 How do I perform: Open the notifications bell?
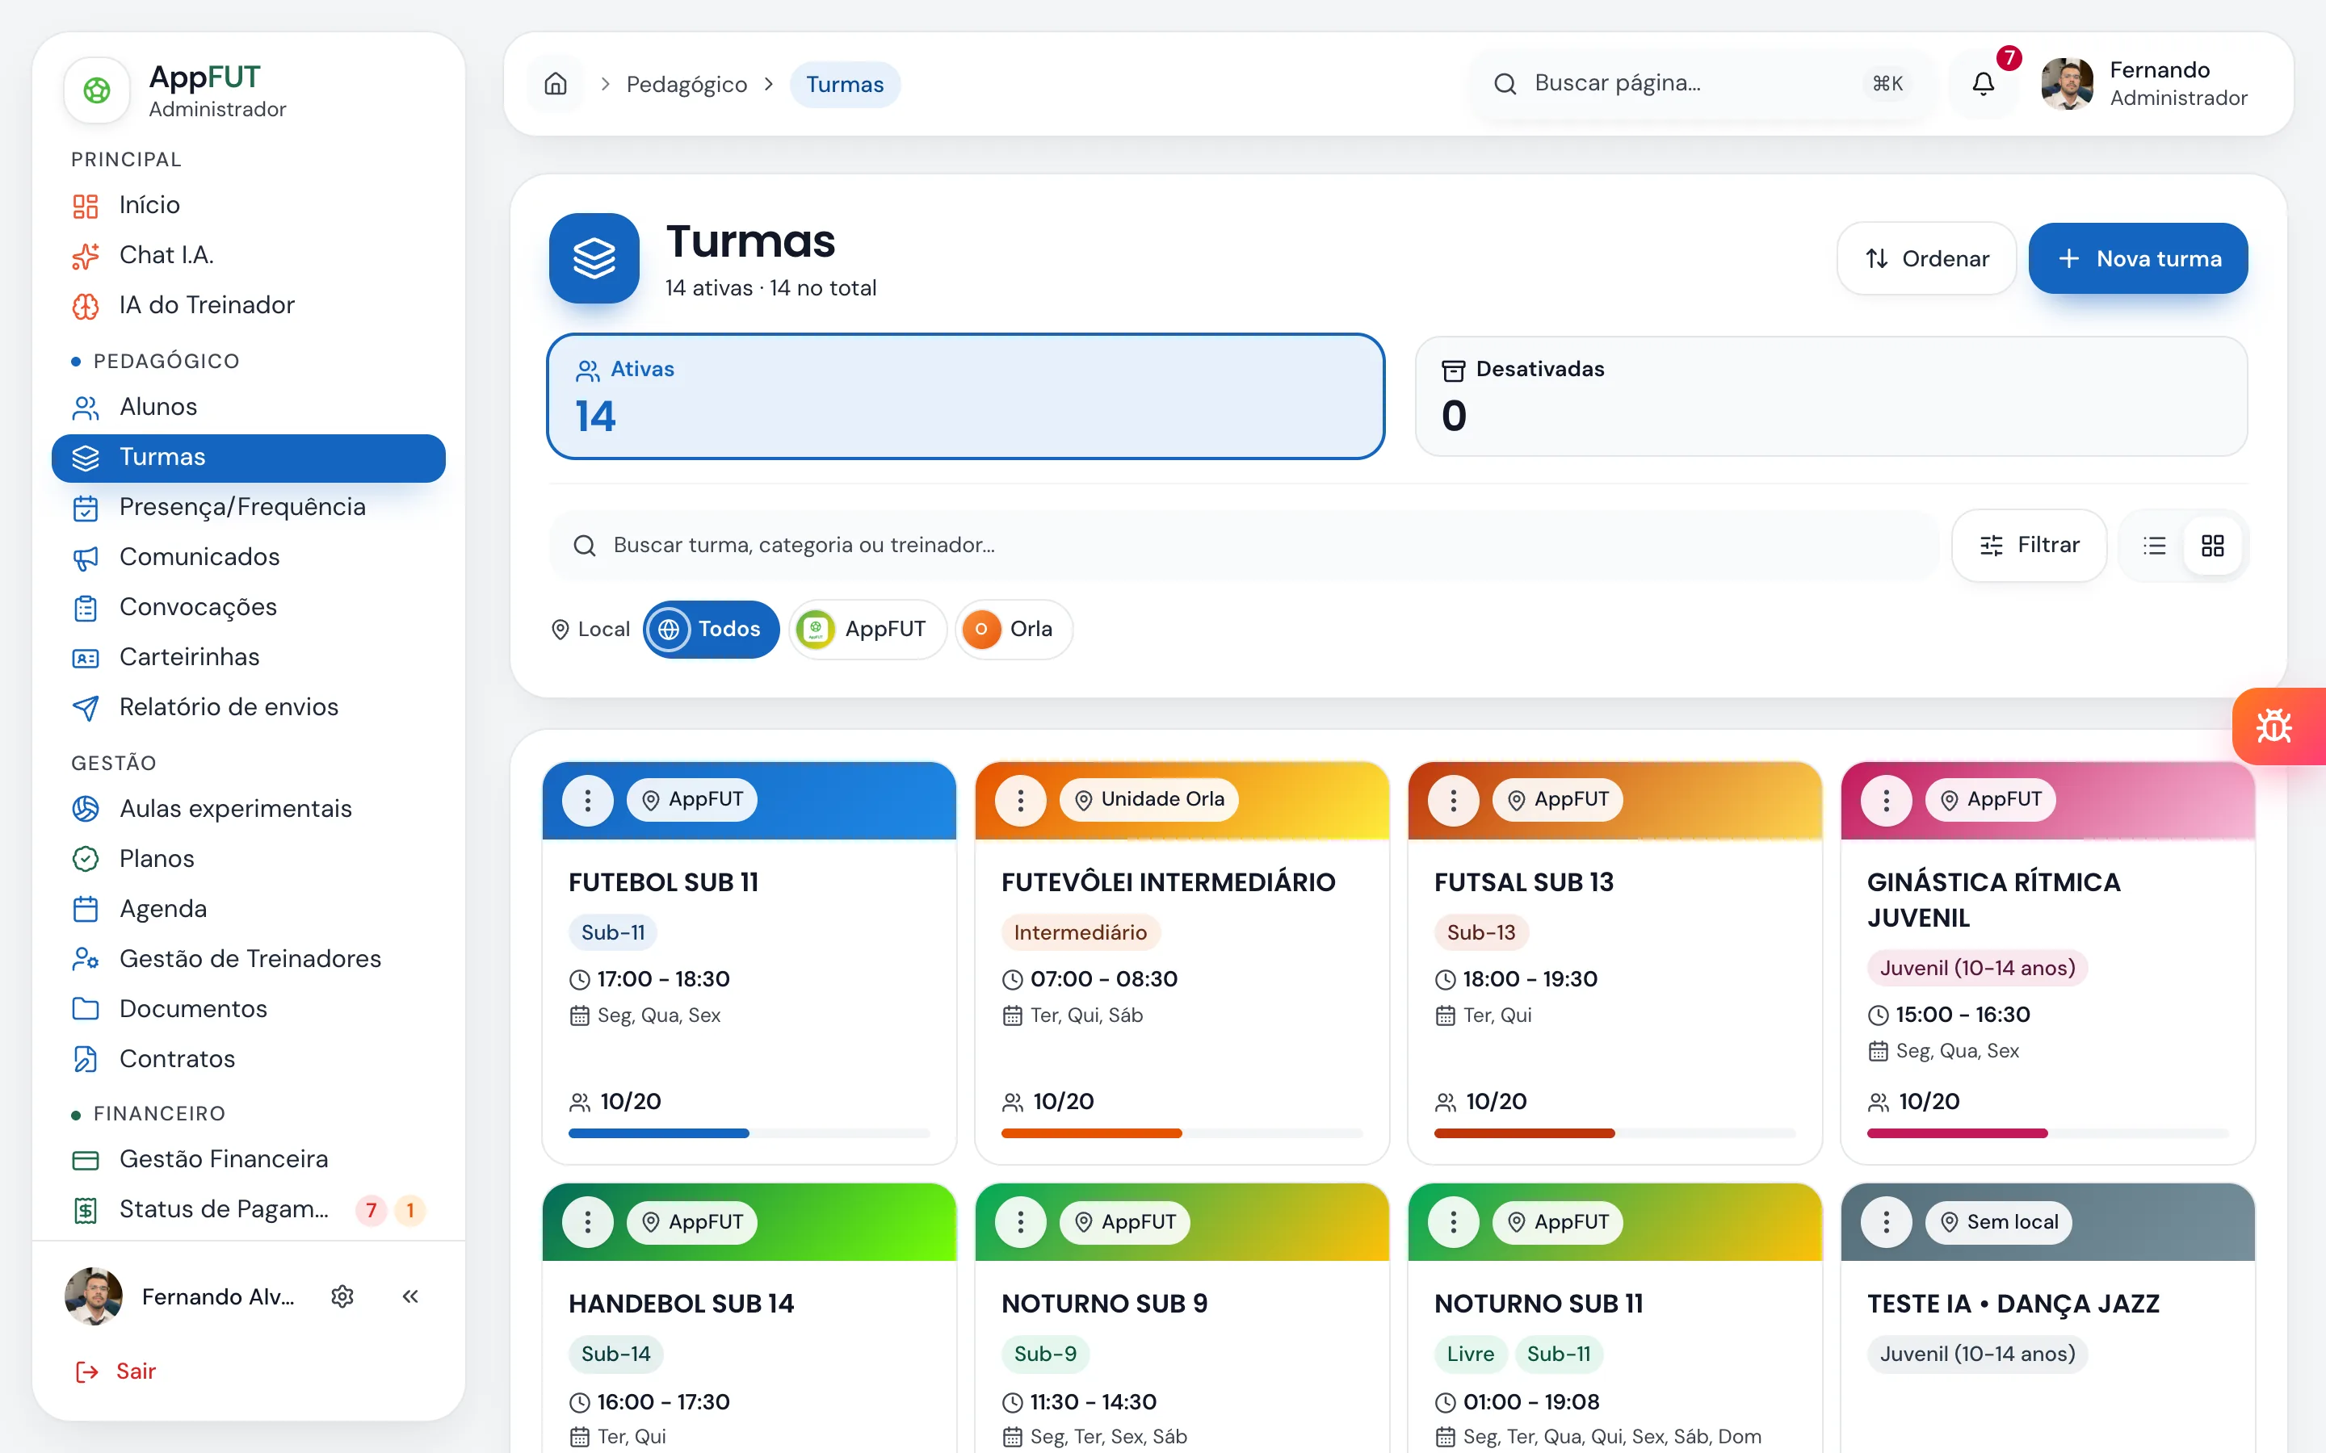pyautogui.click(x=1983, y=85)
